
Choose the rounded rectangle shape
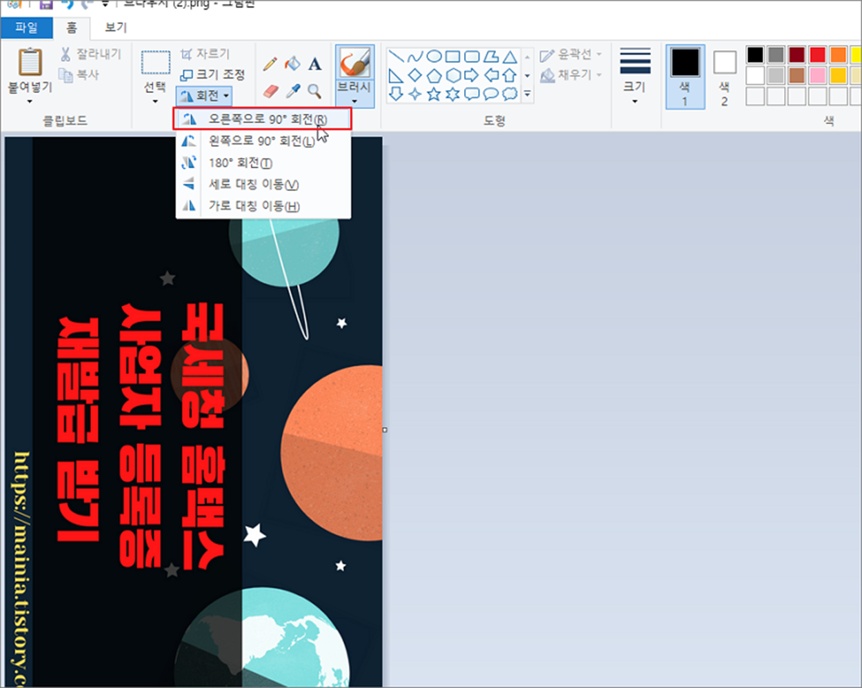[x=472, y=57]
